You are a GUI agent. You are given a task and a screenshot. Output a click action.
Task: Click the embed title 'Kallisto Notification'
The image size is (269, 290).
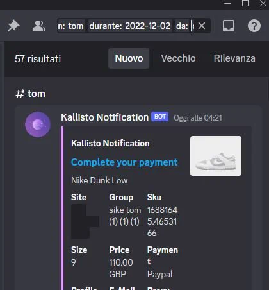[110, 143]
